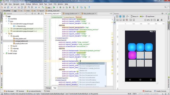Collapse the java folder
This screenshot has height=95, width=170.
6,21
